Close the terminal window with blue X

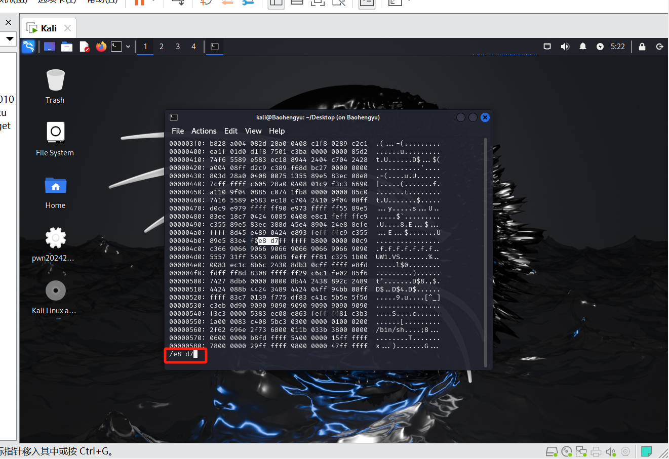point(485,117)
